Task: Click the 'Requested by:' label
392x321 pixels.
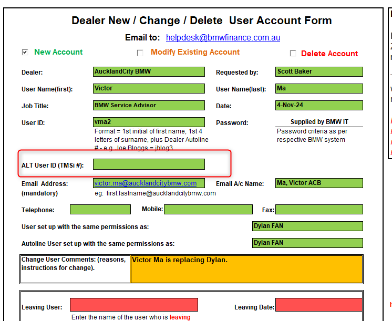Action: click(x=237, y=73)
